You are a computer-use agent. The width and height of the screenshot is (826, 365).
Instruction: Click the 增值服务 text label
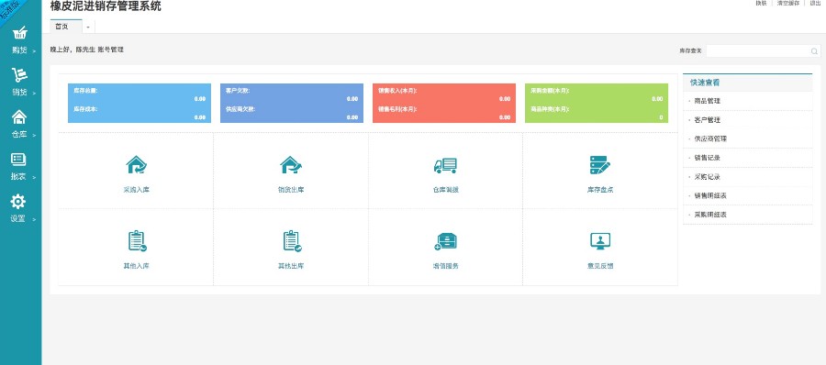[x=445, y=266]
